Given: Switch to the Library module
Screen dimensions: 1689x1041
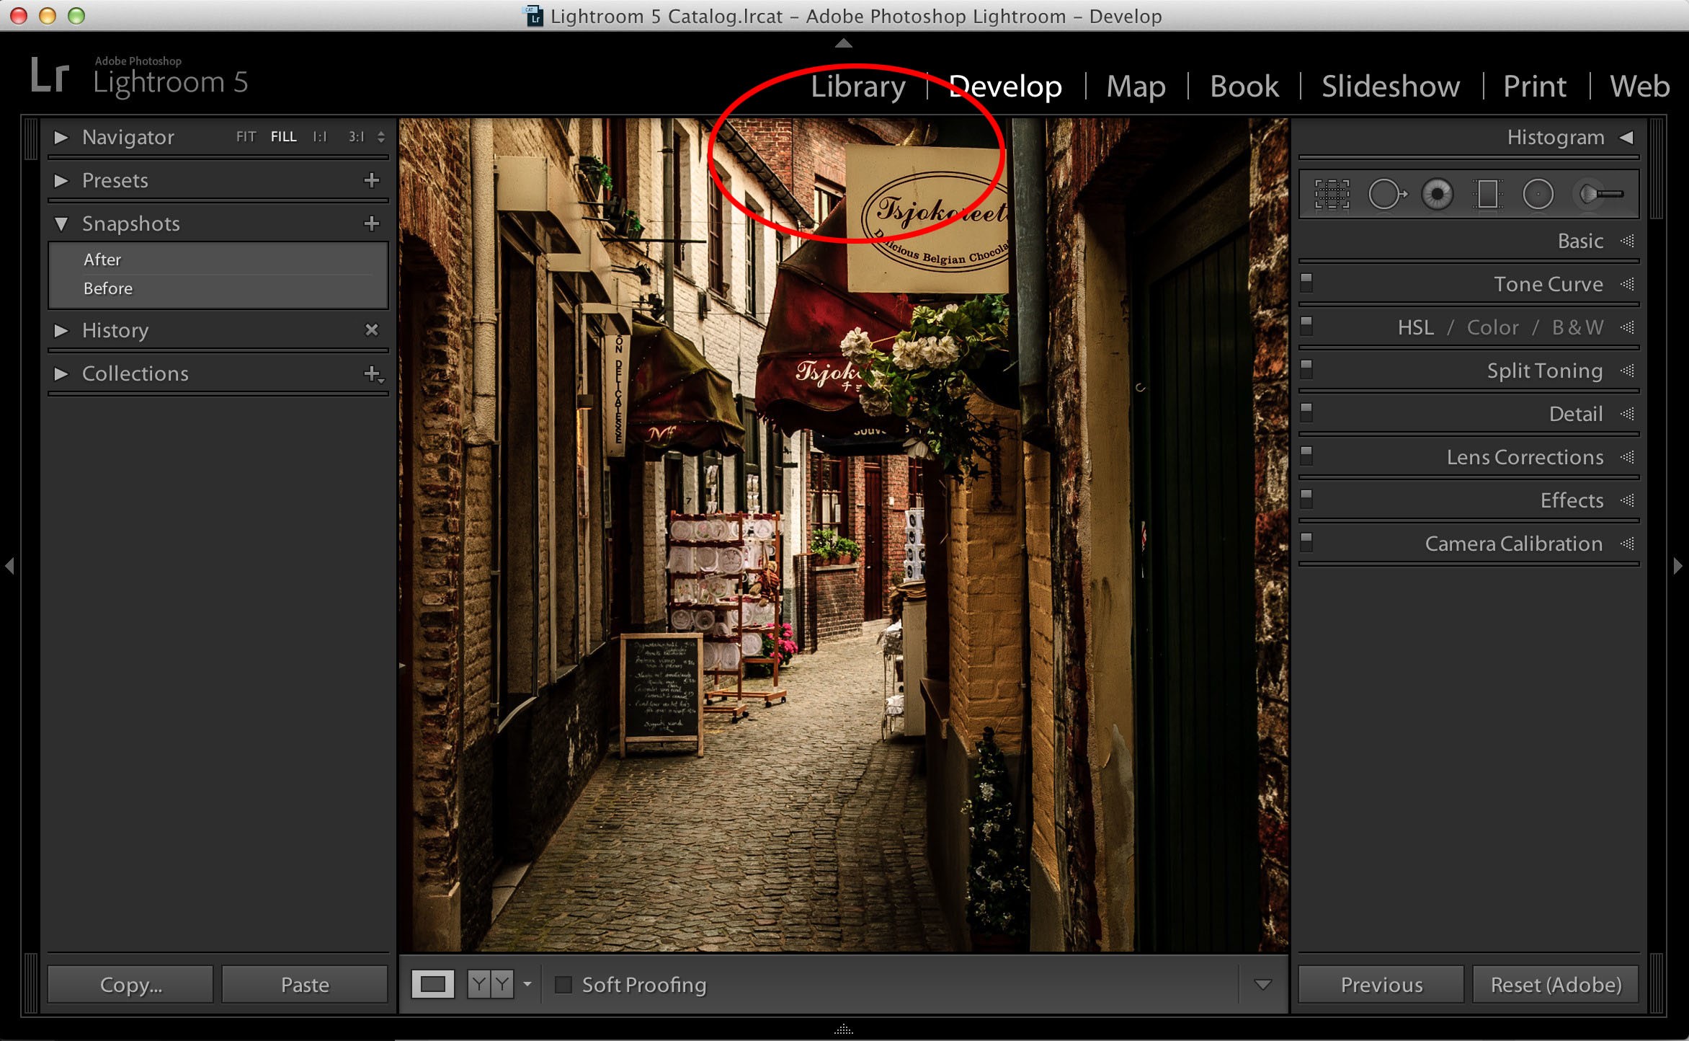Looking at the screenshot, I should (x=857, y=87).
